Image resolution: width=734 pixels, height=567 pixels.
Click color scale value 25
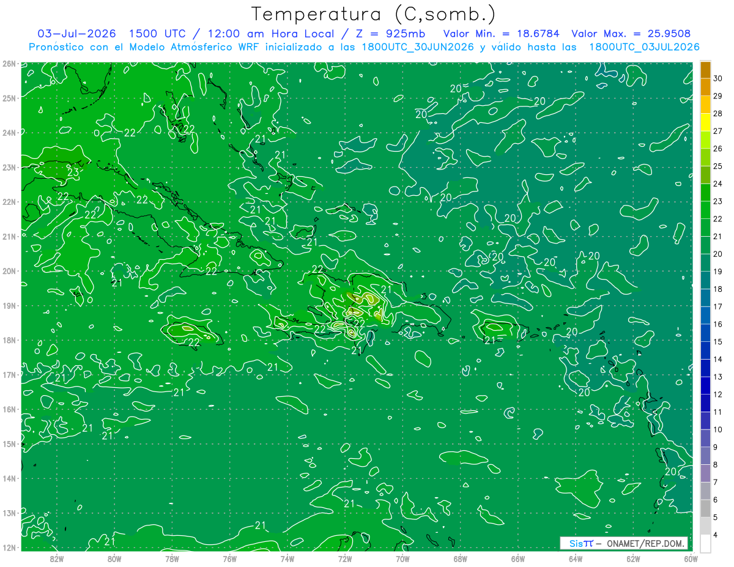tap(717, 166)
